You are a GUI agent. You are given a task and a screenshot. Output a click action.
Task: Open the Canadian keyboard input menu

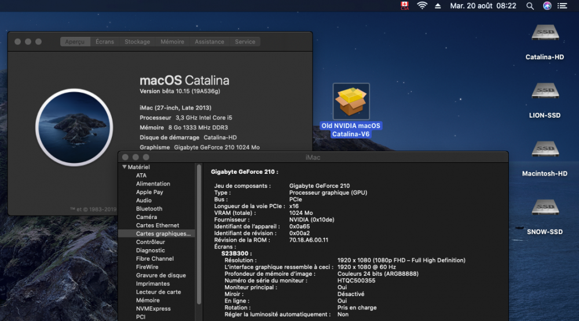click(x=405, y=6)
